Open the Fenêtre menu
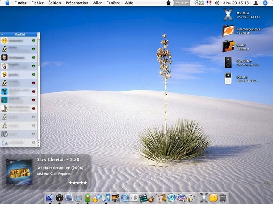Image resolution: width=273 pixels, height=204 pixels. [x=113, y=3]
